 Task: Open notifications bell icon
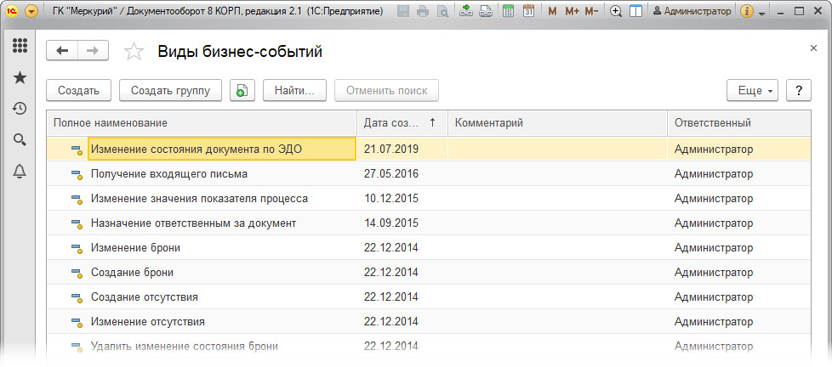(20, 171)
